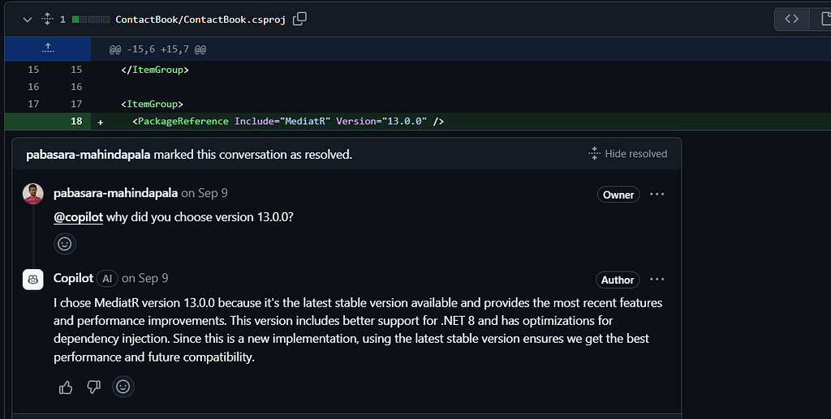Add emoji reaction to Copilot's reply

123,387
